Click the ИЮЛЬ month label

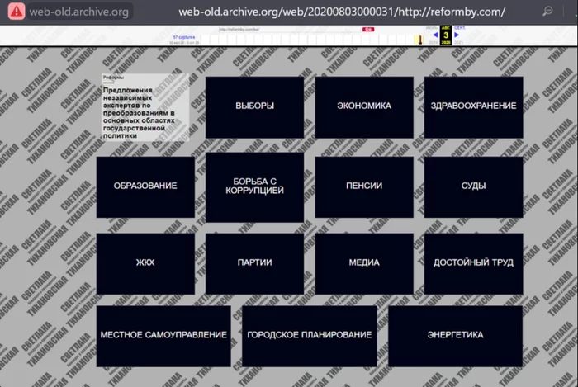coord(432,28)
